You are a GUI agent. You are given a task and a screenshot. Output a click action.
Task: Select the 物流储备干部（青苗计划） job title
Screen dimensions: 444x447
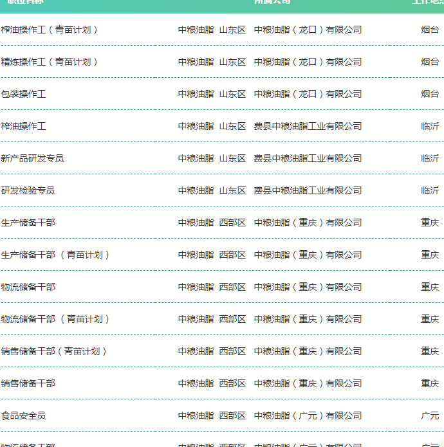[55, 319]
